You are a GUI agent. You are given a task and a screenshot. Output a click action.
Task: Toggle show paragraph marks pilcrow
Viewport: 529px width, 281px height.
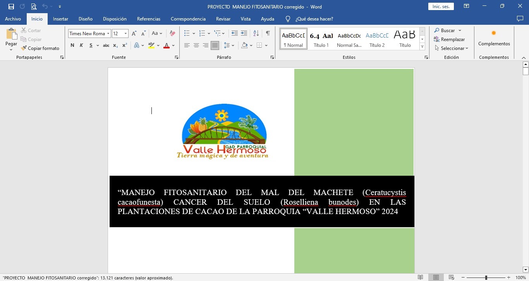click(x=268, y=34)
